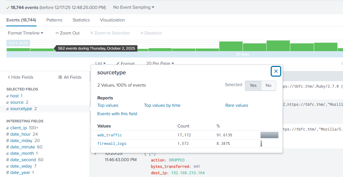
Task: Select the tallest green timeline bar
Action: point(278,46)
